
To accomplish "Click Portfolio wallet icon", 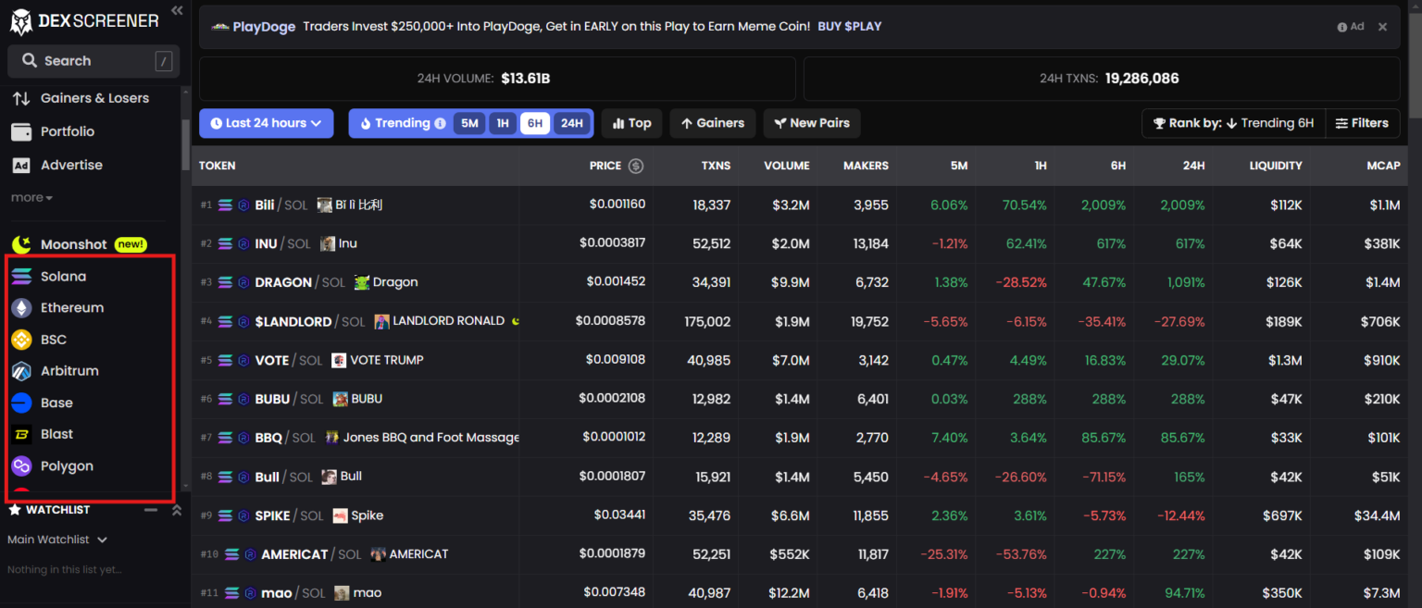I will coord(21,131).
